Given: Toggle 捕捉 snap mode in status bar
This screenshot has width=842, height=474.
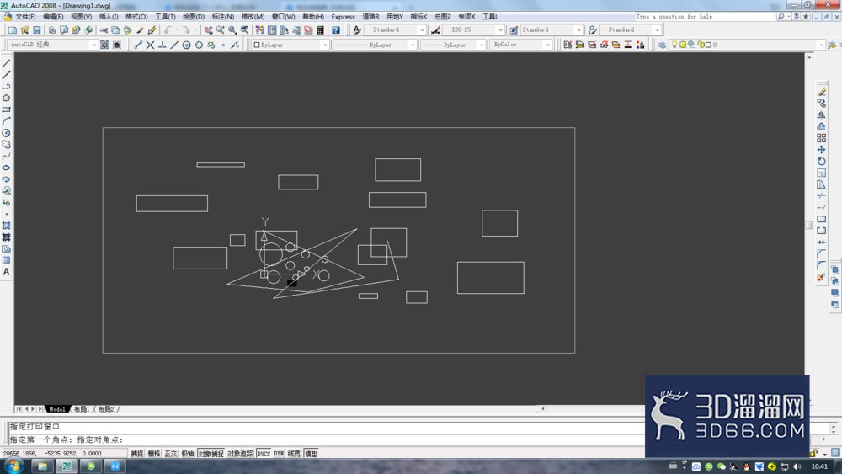Looking at the screenshot, I should click(137, 454).
